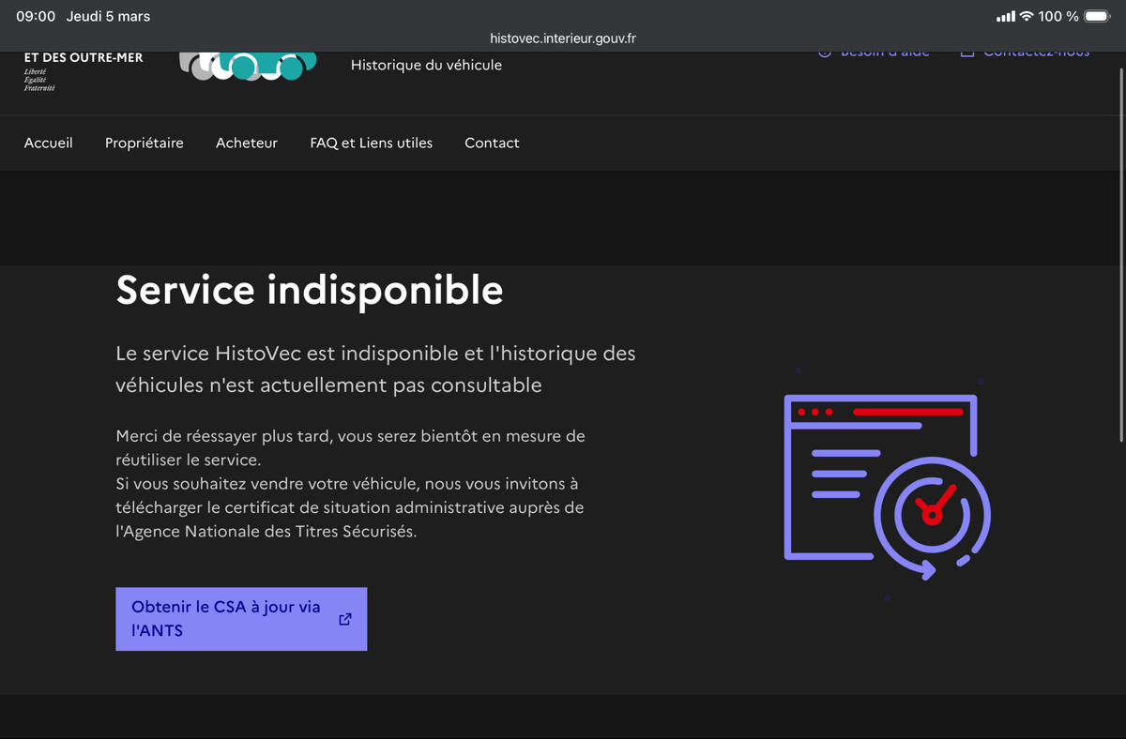The height and width of the screenshot is (739, 1126).
Task: Click text 'l'Agence Nationale des Titres Sécurisés.'
Action: [x=266, y=531]
